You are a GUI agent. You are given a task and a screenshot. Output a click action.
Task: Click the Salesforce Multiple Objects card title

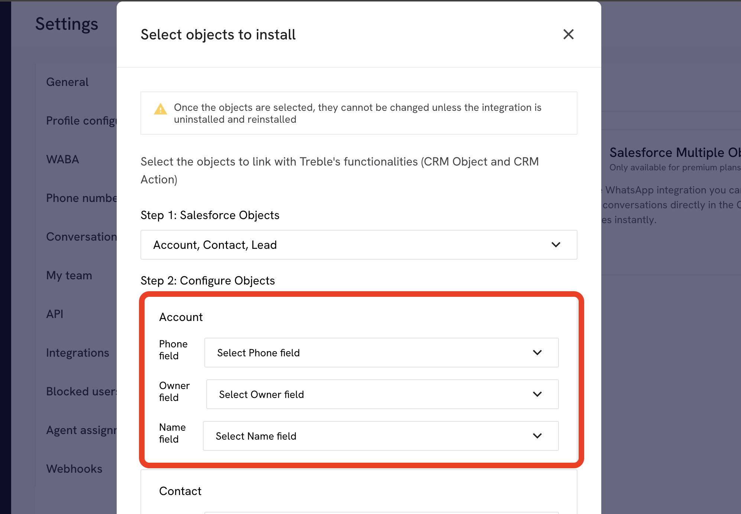click(675, 152)
